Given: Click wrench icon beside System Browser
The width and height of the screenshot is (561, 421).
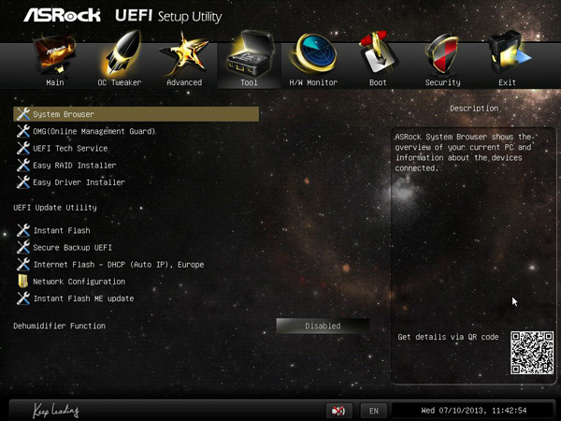Looking at the screenshot, I should (23, 114).
